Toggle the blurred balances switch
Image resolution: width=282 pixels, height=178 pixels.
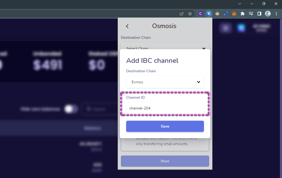click(x=71, y=109)
